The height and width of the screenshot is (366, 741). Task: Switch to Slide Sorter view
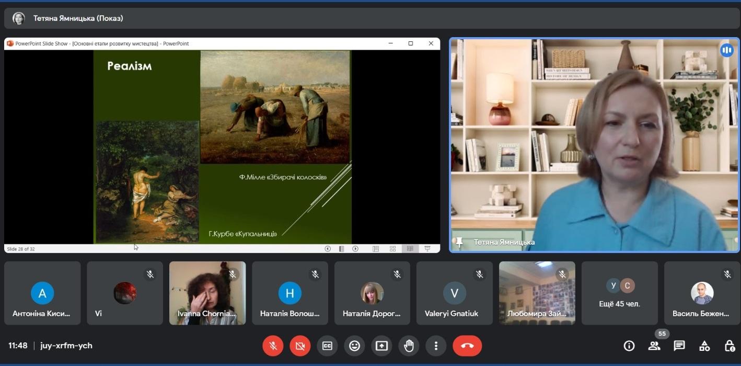393,249
